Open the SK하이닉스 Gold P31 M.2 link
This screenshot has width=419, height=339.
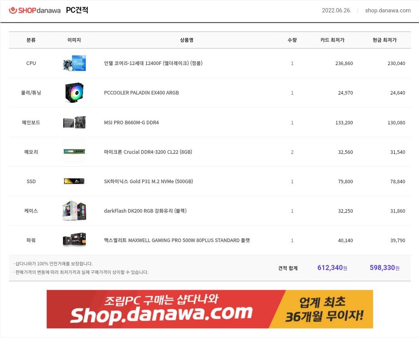[148, 182]
